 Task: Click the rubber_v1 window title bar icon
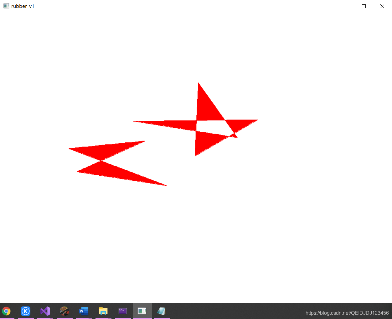[x=6, y=6]
